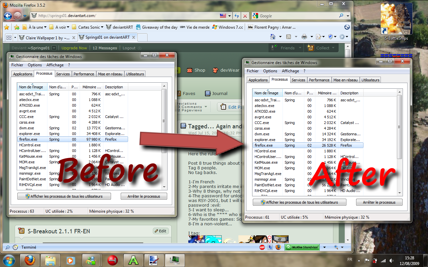Image resolution: width=428 pixels, height=267 pixels.
Task: Click Arrêter le processus in After window
Action: pyautogui.click(x=379, y=202)
